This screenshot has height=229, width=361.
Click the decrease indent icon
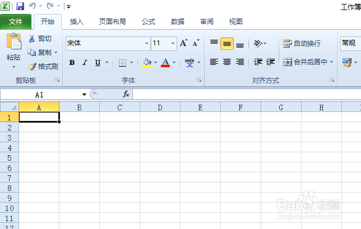[x=258, y=62]
